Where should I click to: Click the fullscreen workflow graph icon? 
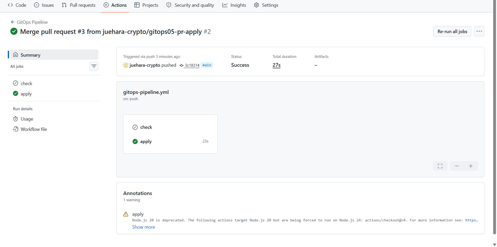[x=440, y=166]
